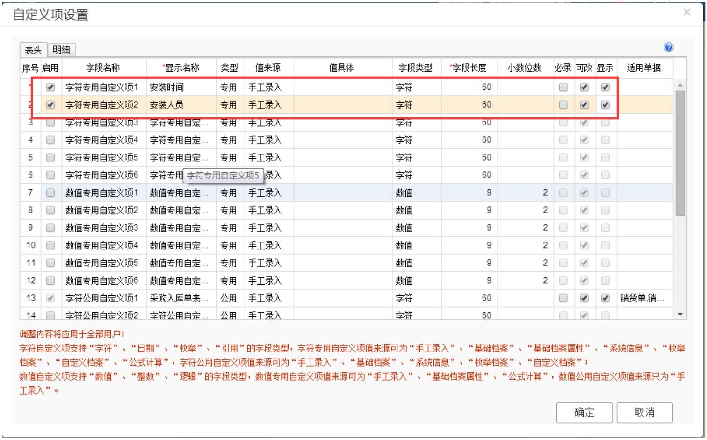
Task: Enable 字符专用自定义项4 via its 启用 checkbox
Action: click(50, 140)
